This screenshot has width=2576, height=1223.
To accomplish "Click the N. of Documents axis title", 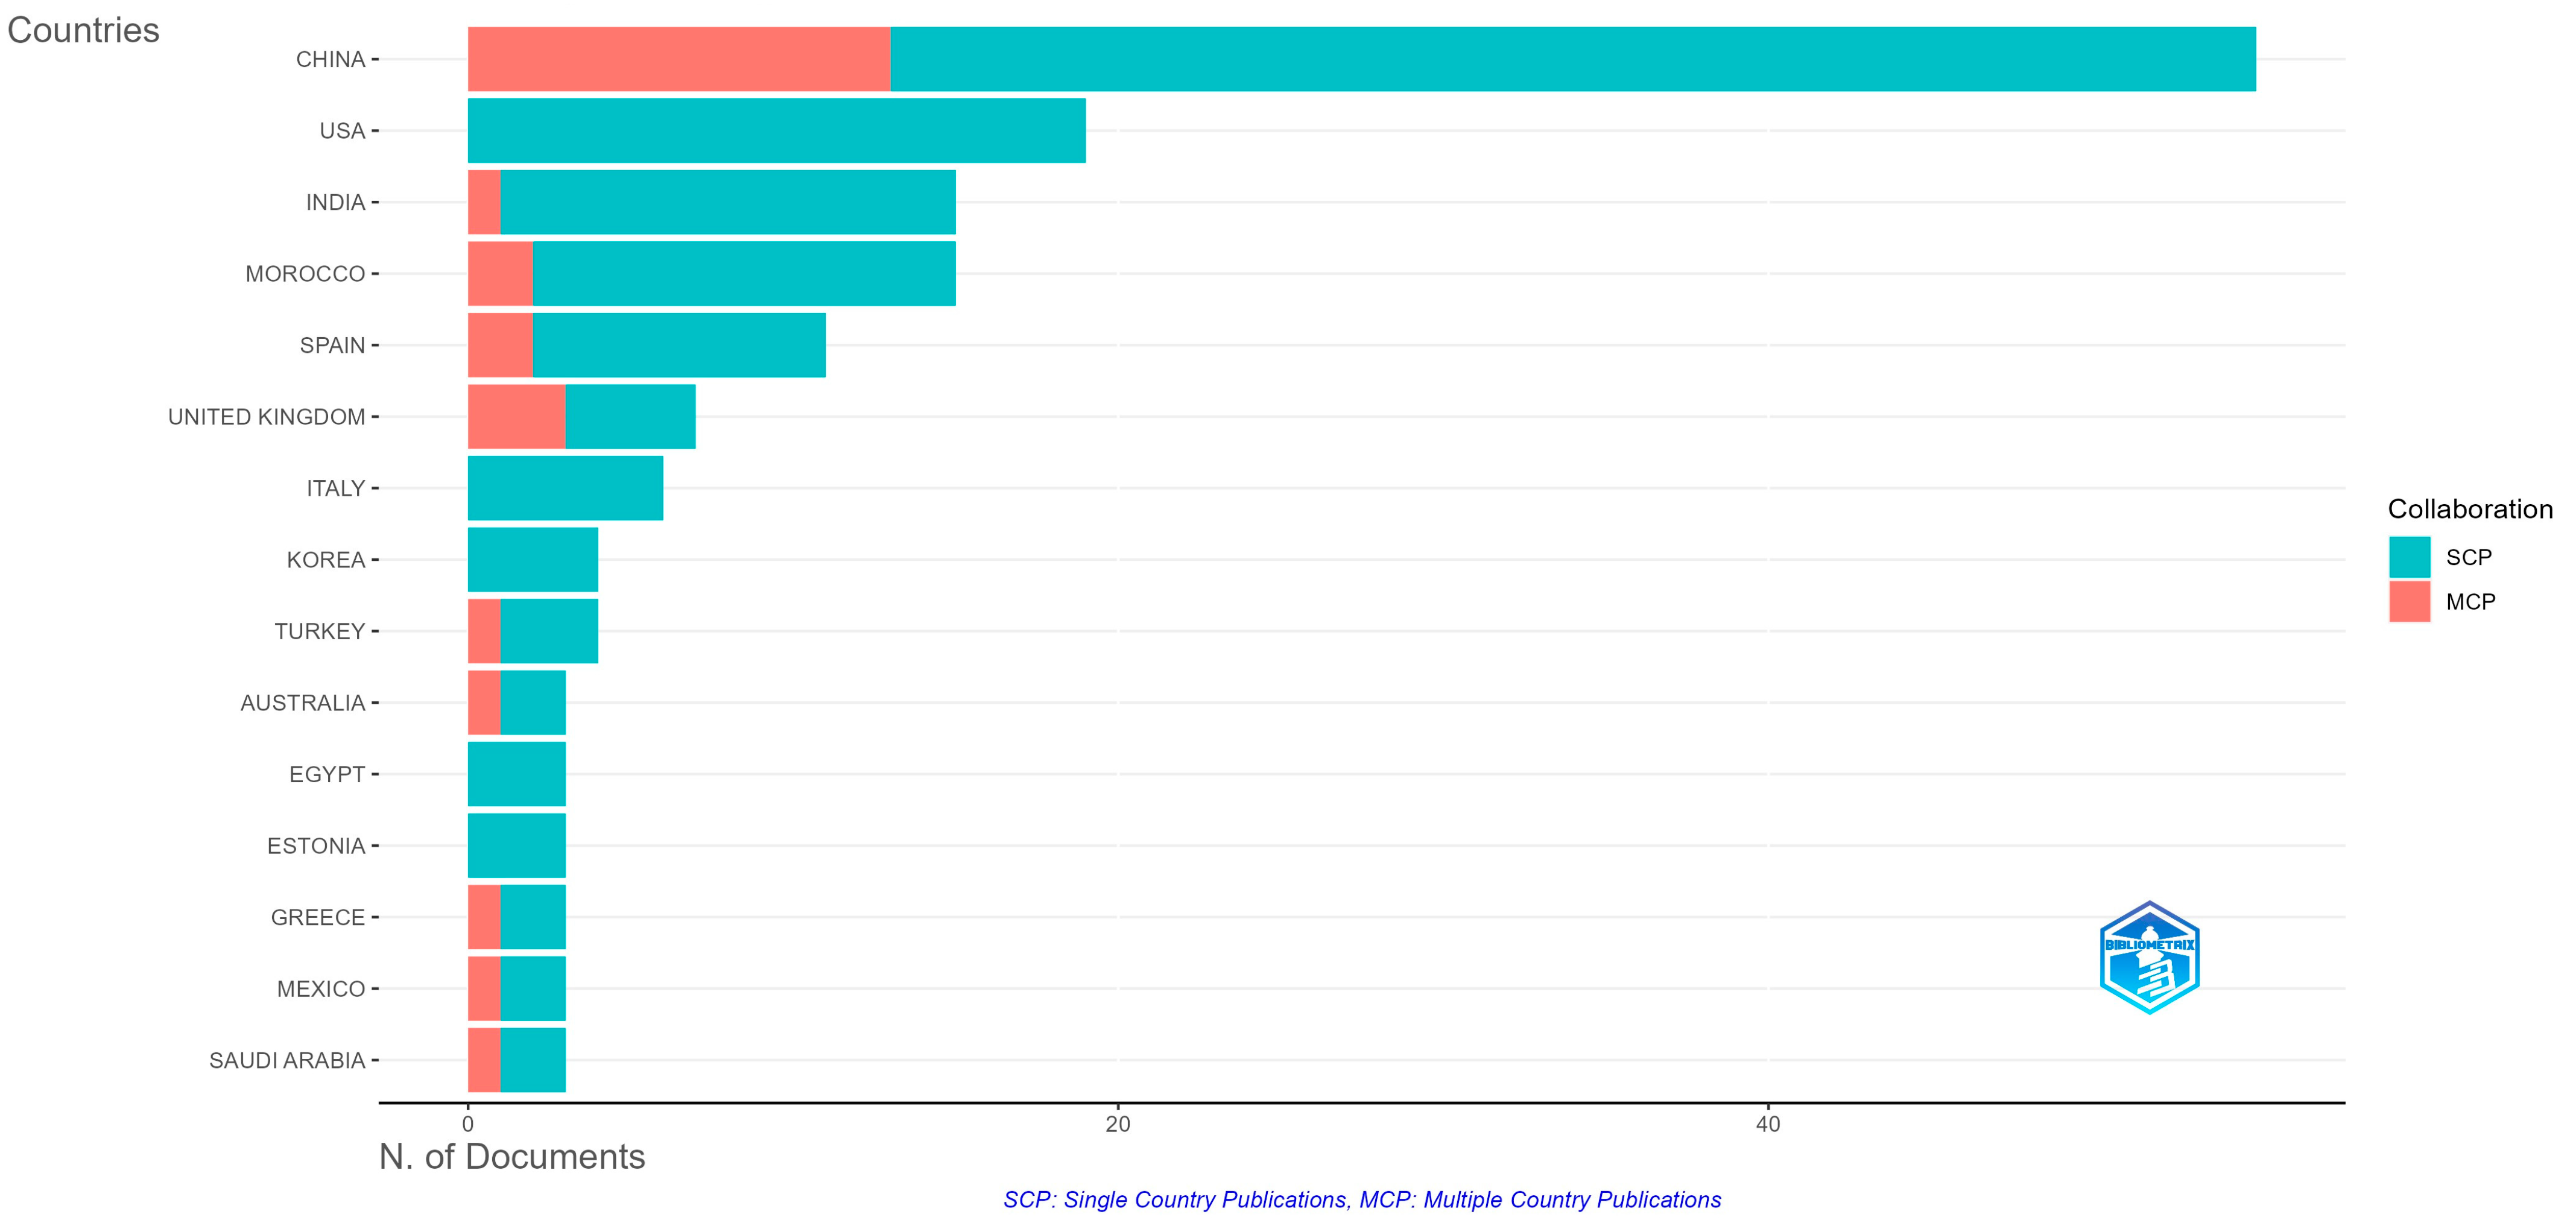I will click(512, 1156).
